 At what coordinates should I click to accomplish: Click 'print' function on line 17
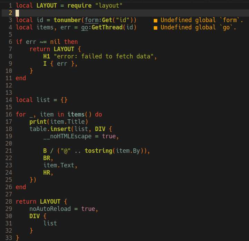38,122
